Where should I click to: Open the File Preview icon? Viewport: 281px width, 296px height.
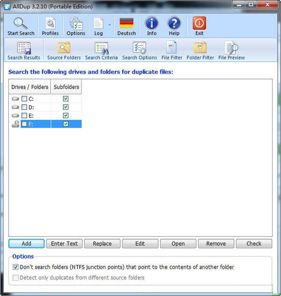pos(231,48)
